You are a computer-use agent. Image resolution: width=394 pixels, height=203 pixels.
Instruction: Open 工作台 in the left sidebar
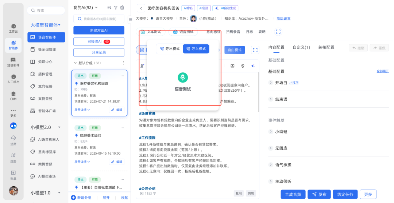[13, 28]
